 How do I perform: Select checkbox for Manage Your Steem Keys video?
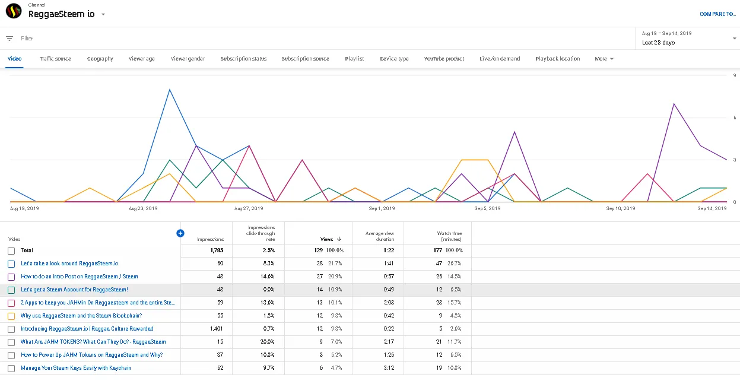(x=11, y=369)
